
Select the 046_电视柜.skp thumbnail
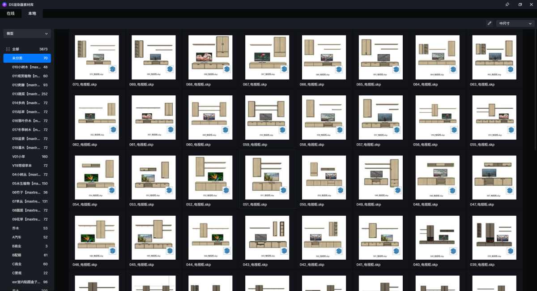tap(97, 238)
